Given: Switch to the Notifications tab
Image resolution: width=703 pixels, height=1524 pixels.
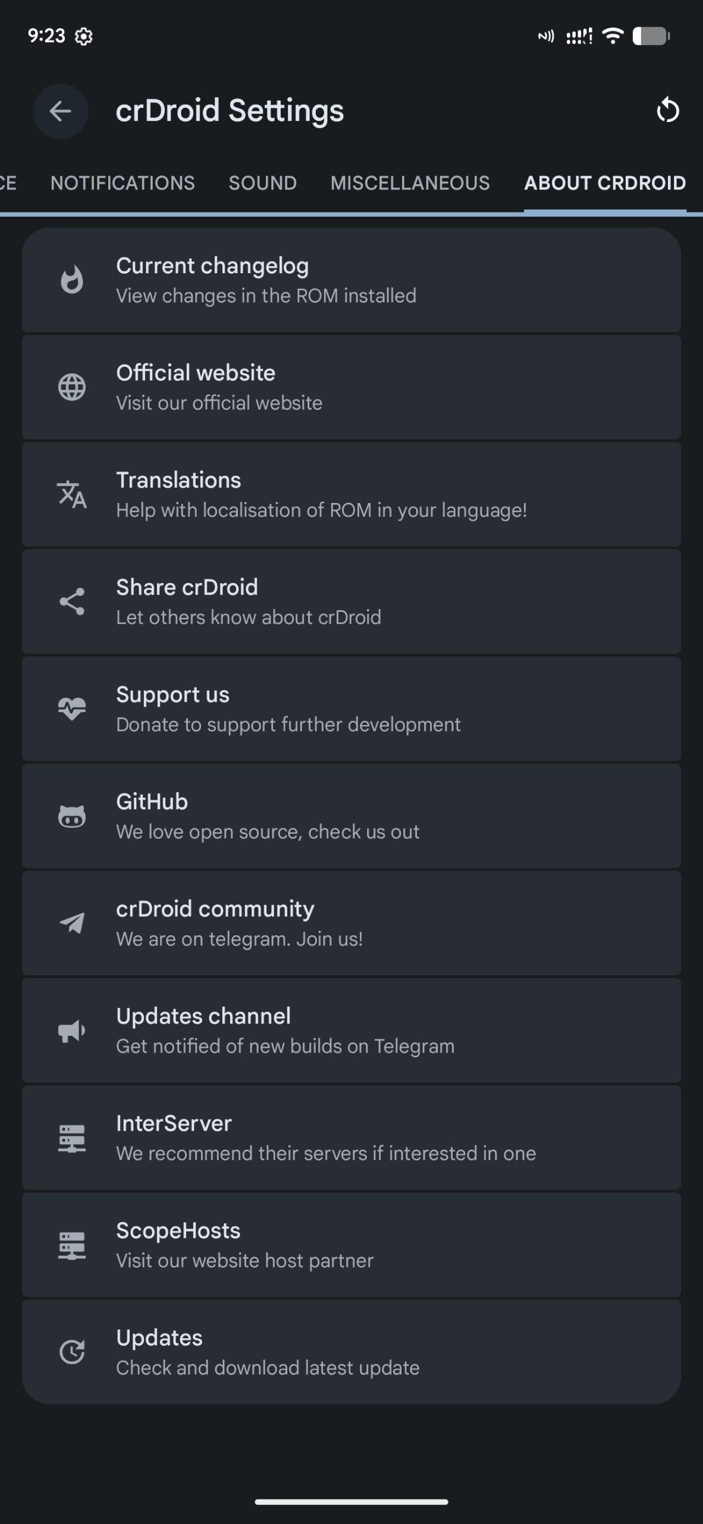Looking at the screenshot, I should pos(123,183).
